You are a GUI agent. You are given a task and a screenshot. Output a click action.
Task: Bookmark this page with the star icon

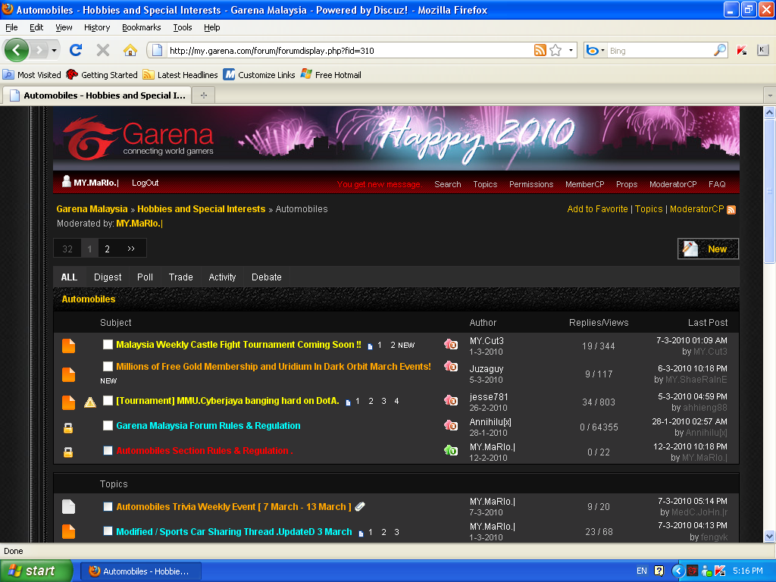555,50
